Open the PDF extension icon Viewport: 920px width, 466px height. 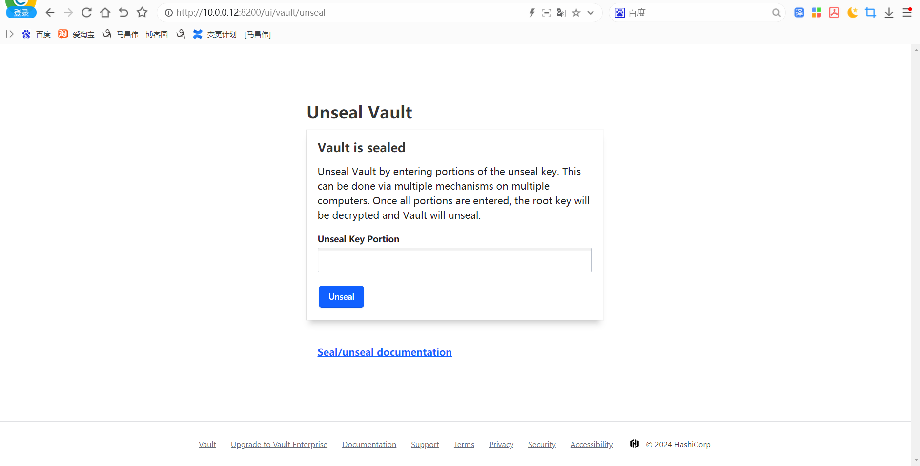(x=834, y=13)
